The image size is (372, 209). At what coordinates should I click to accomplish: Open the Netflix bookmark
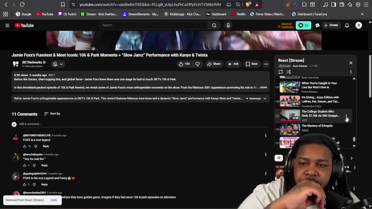click(238, 14)
